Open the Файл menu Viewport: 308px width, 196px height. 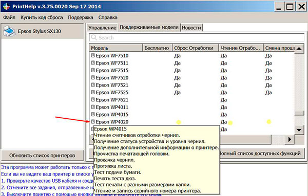[x=9, y=17]
